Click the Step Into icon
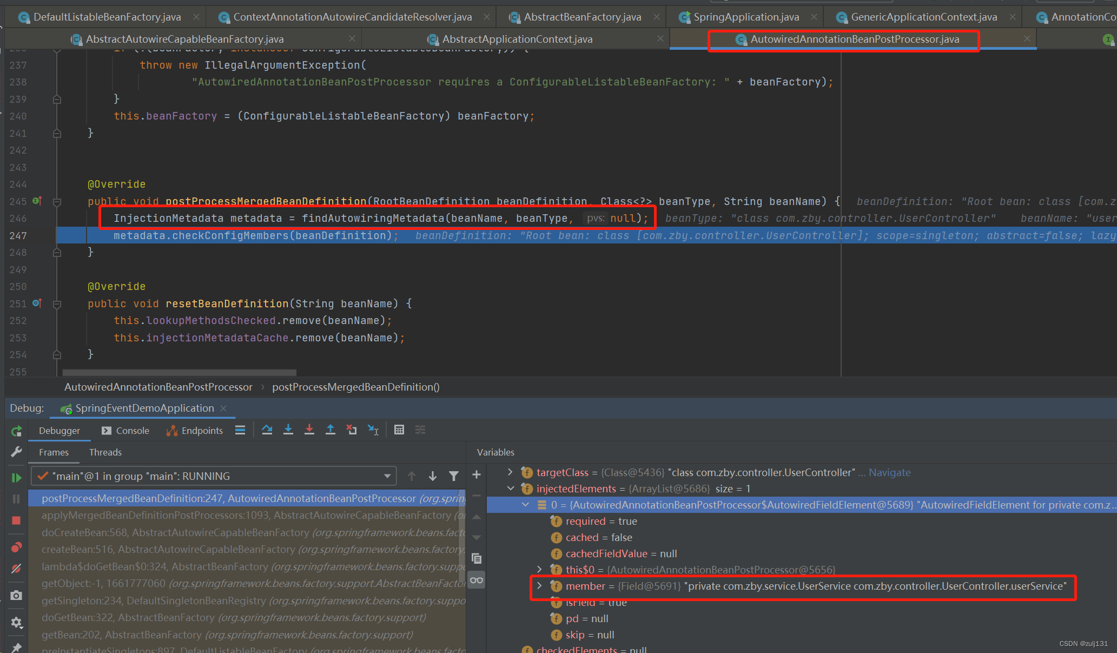Viewport: 1117px width, 653px height. (x=288, y=430)
